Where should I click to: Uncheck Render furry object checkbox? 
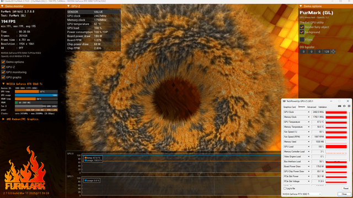[x=302, y=27]
